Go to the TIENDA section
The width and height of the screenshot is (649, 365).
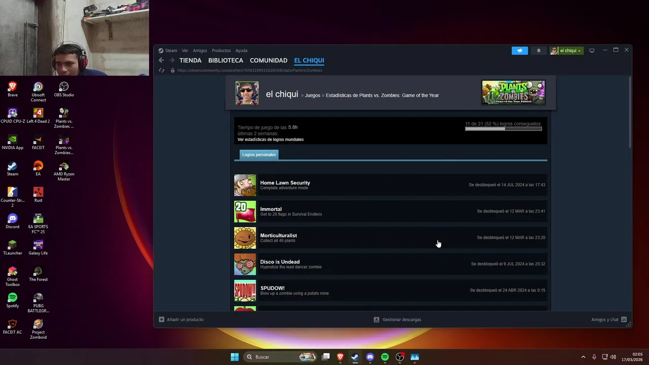pos(190,60)
